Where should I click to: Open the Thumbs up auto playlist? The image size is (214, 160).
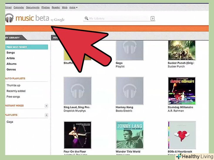[14, 85]
